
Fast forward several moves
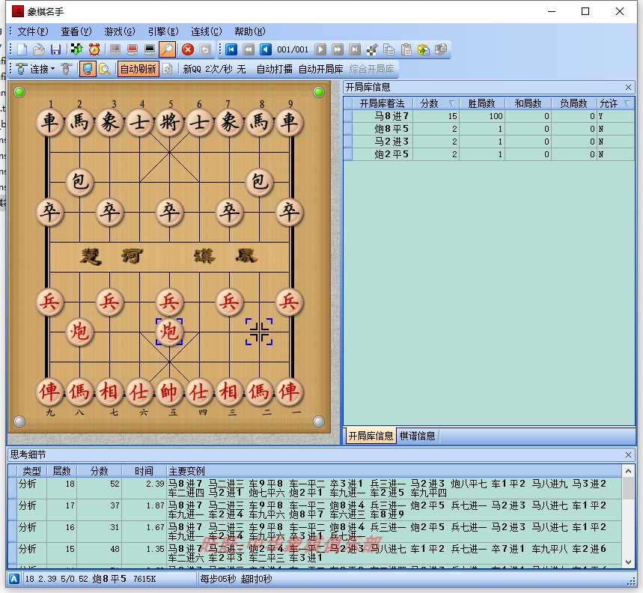click(x=338, y=49)
